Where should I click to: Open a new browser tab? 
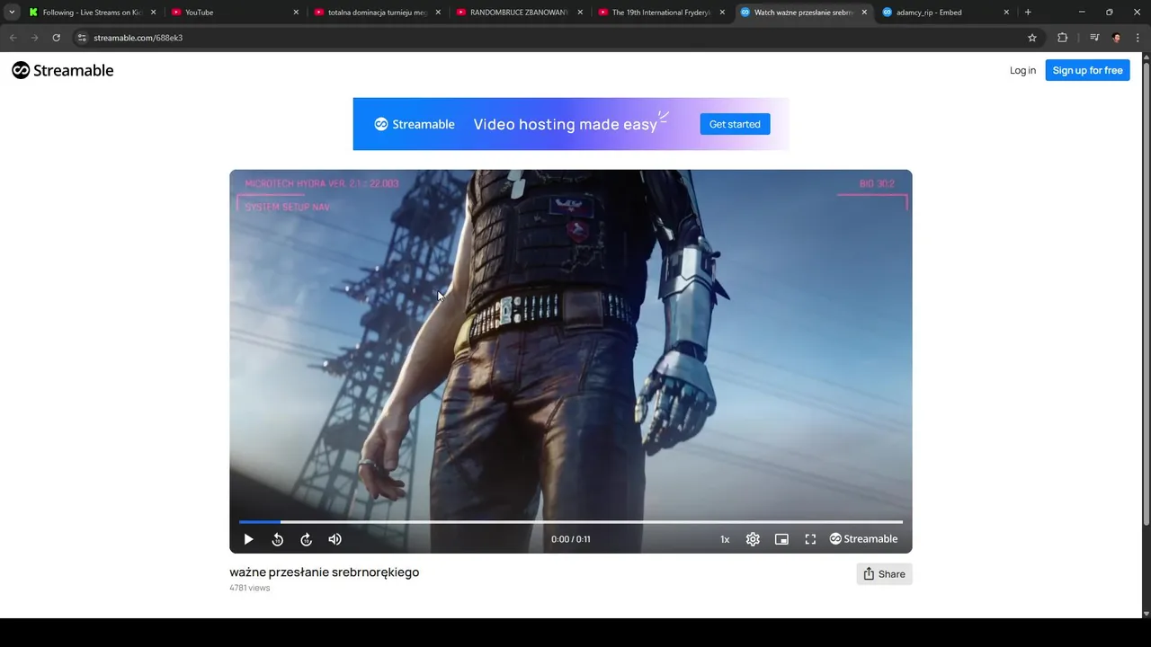(1028, 13)
